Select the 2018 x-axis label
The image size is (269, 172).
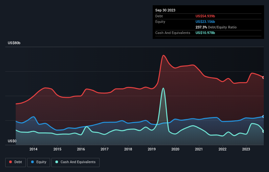click(x=128, y=149)
